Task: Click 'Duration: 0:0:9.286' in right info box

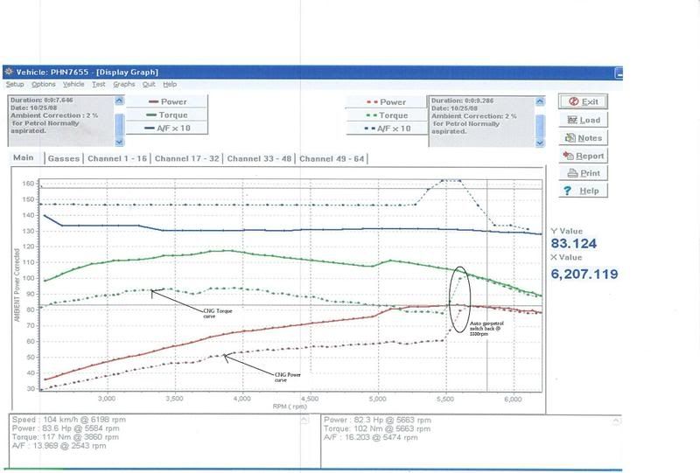Action: (463, 101)
